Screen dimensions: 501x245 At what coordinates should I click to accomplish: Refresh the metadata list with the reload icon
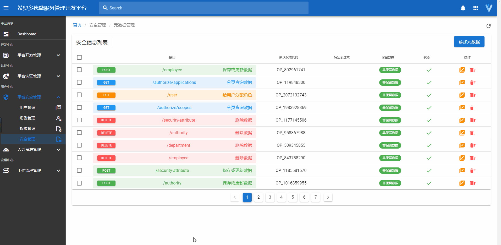coord(488,26)
